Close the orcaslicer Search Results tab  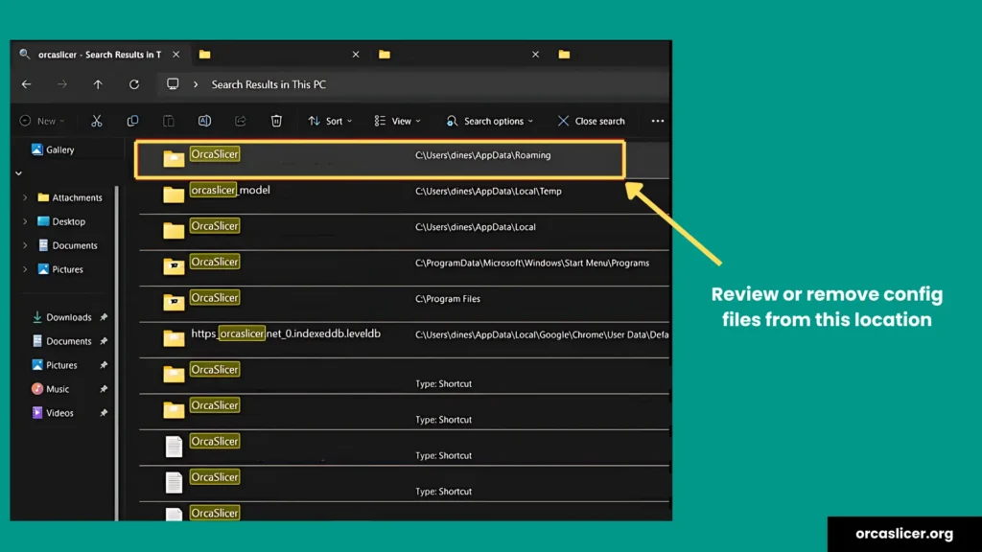click(x=176, y=55)
